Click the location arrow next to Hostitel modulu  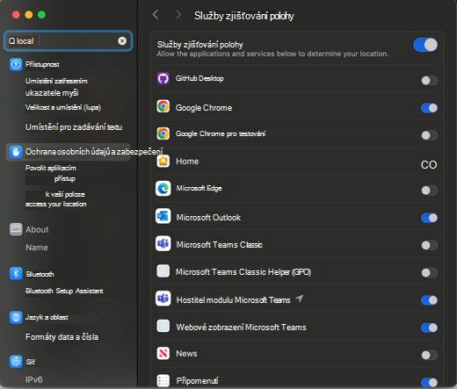click(x=300, y=299)
